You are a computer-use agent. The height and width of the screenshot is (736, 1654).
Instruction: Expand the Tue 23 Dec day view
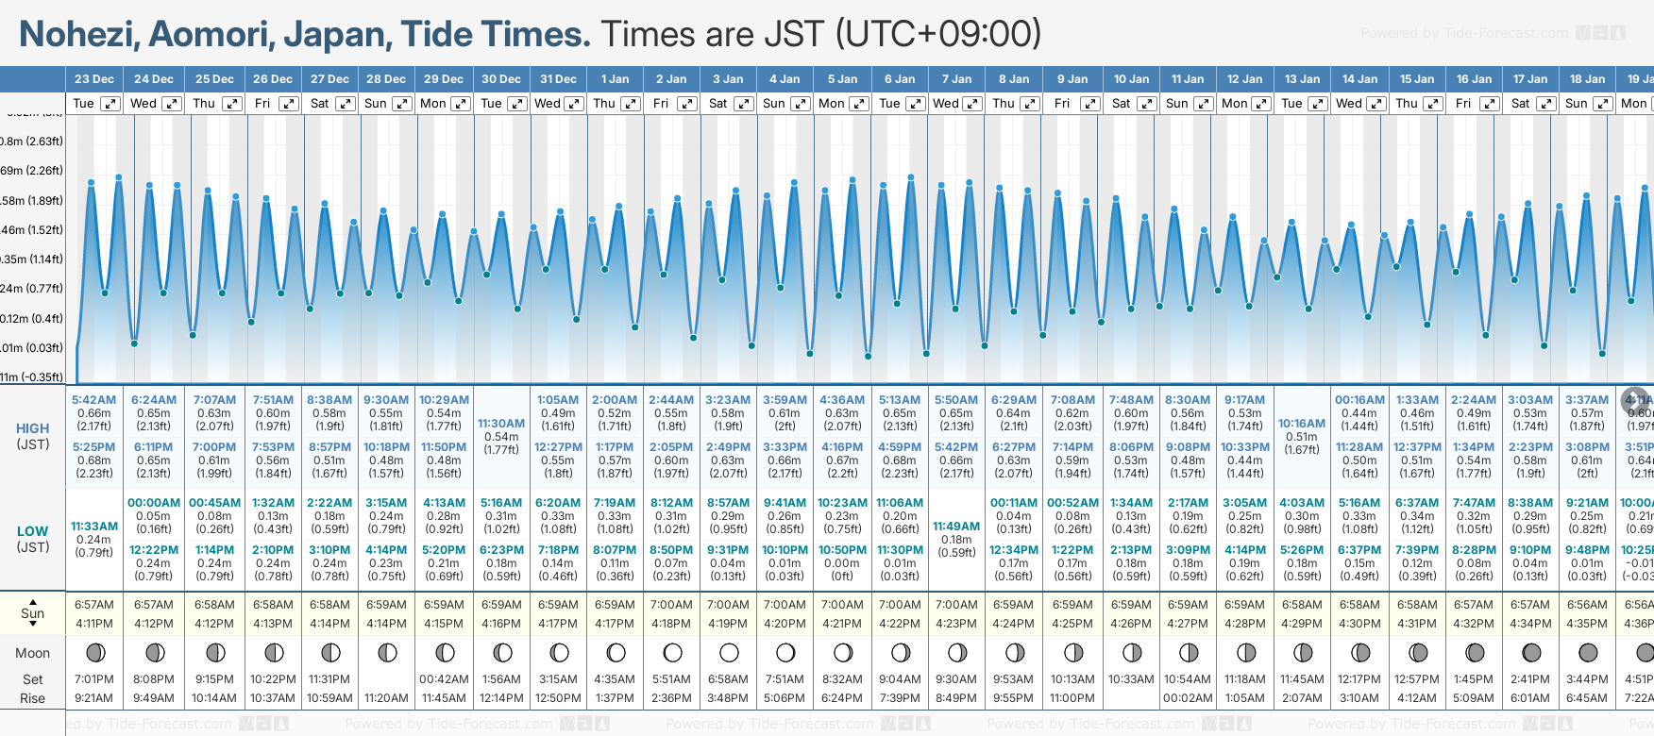pos(110,104)
